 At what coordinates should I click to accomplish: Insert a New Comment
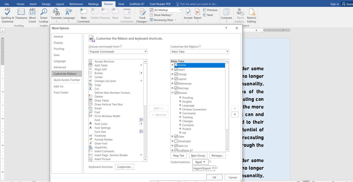coord(84,15)
